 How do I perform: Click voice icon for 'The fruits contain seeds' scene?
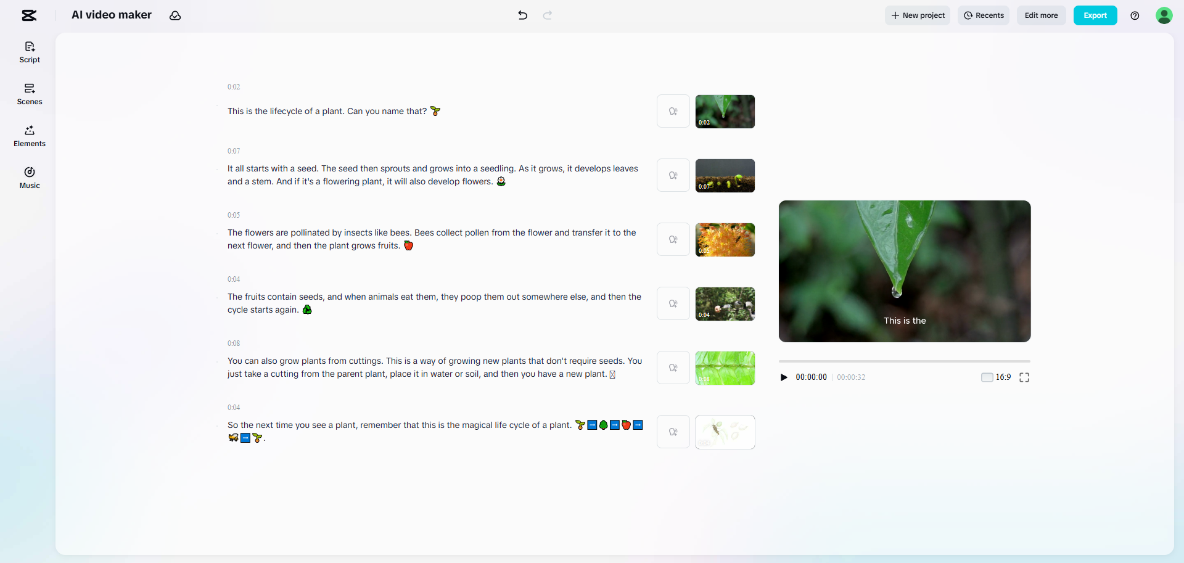[673, 304]
